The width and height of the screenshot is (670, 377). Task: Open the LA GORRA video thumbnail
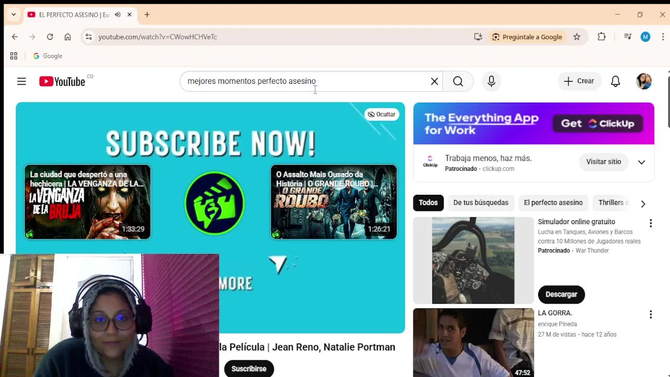pyautogui.click(x=473, y=342)
